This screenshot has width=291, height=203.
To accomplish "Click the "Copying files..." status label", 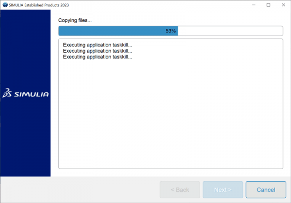I will click(75, 20).
